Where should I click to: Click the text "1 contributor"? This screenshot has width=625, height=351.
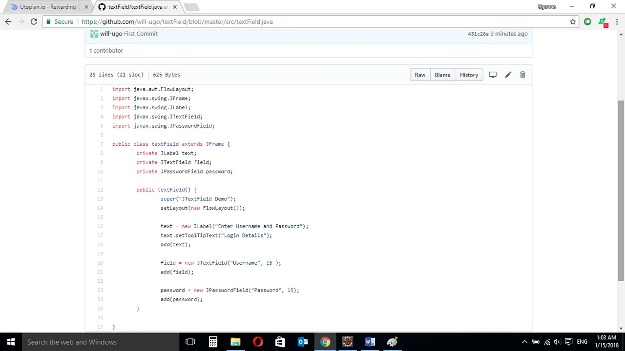(106, 51)
